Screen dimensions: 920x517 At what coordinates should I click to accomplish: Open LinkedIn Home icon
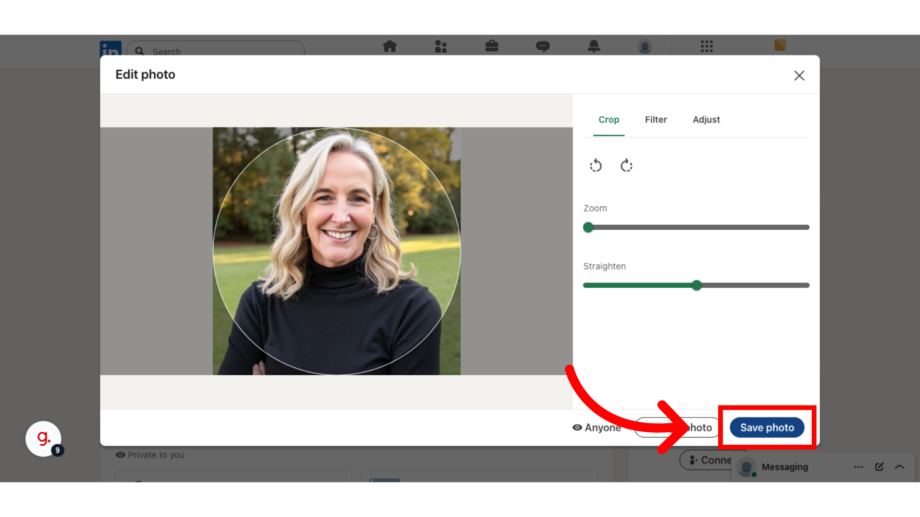coord(390,46)
